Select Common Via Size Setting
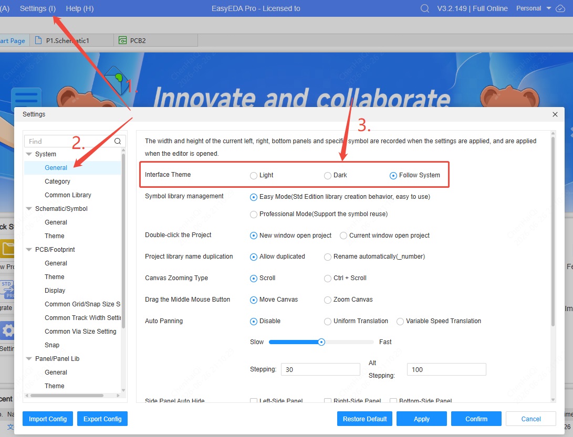This screenshot has height=437, width=573. [x=80, y=332]
